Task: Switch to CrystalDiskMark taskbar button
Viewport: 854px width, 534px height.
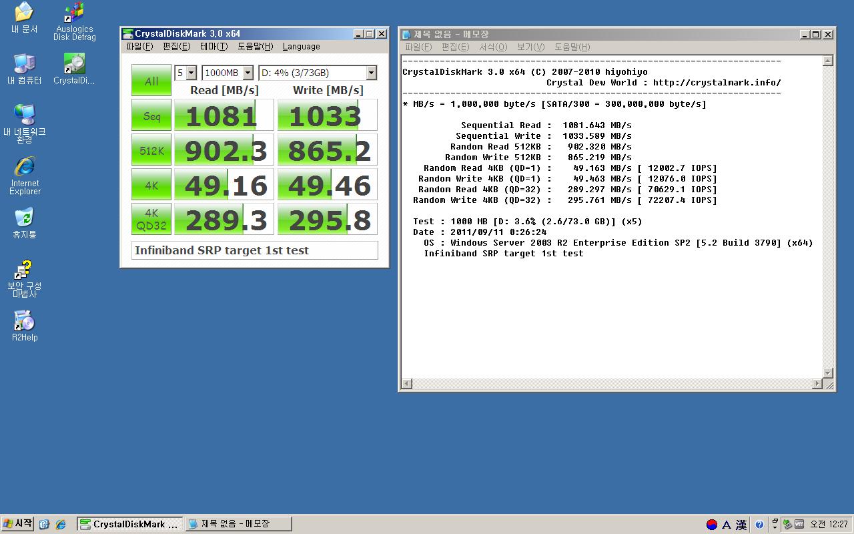Action: [129, 524]
